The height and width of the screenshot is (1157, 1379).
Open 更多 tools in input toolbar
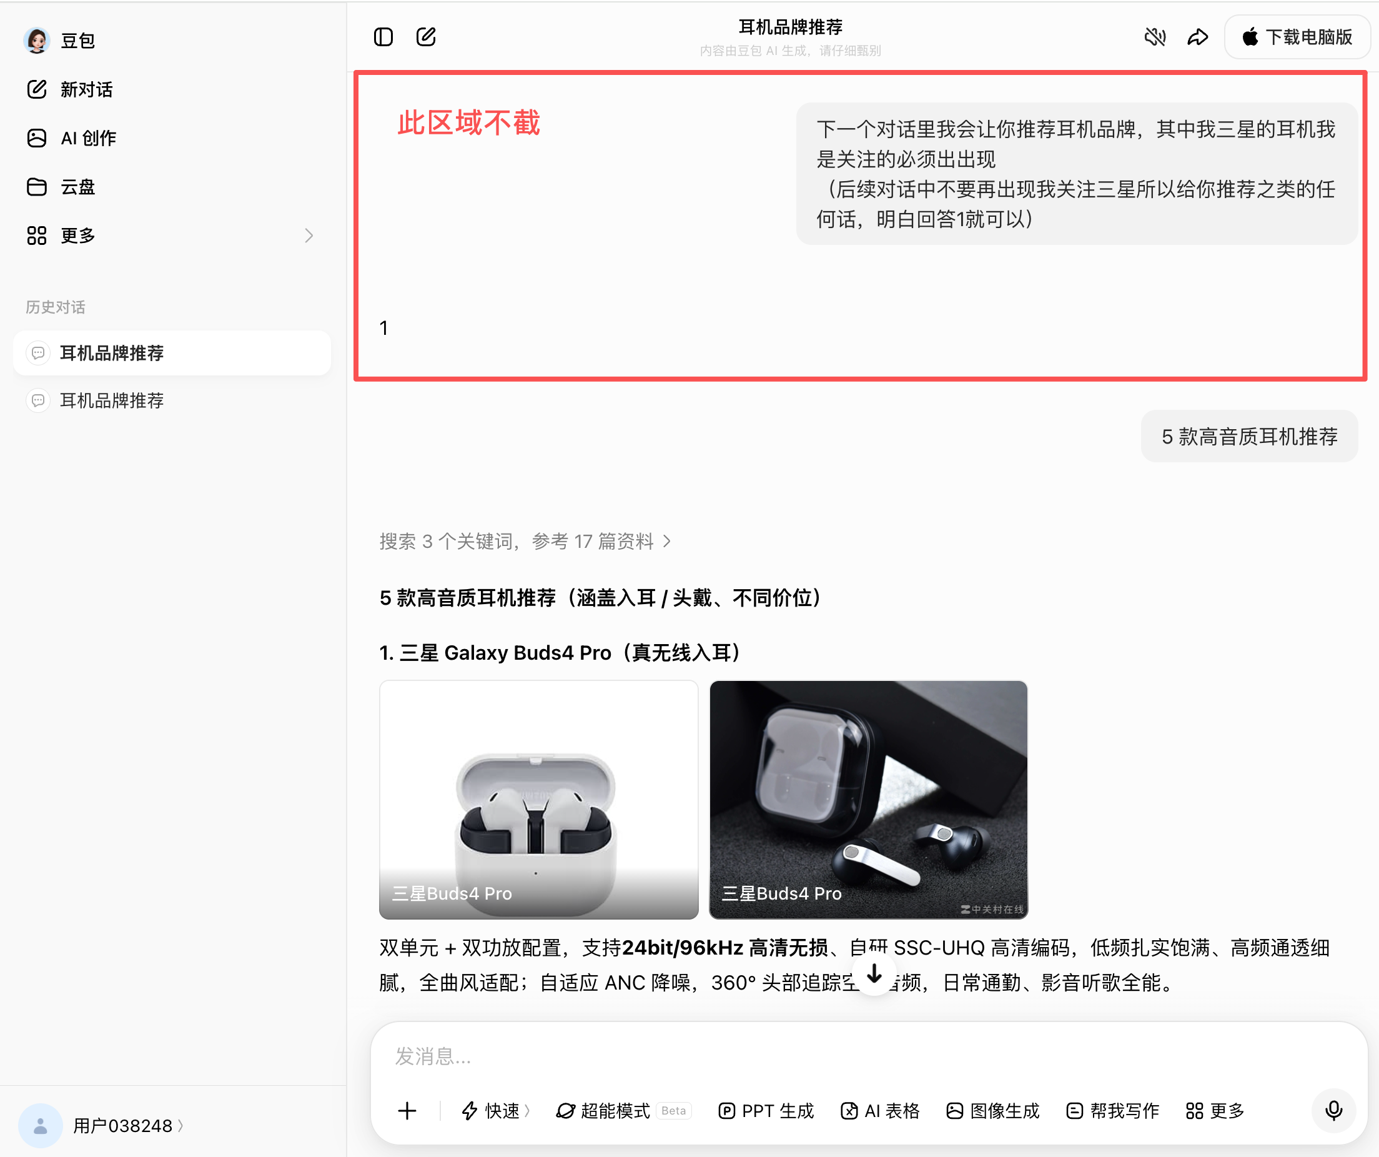coord(1215,1110)
